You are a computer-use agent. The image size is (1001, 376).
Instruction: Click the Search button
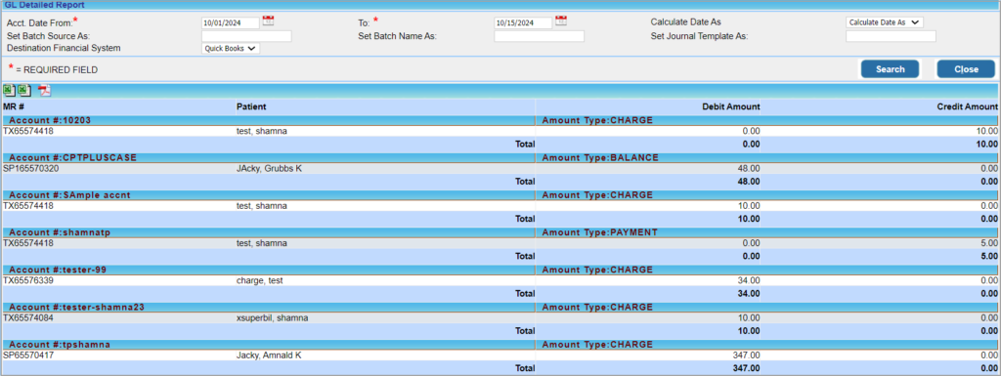tap(890, 69)
